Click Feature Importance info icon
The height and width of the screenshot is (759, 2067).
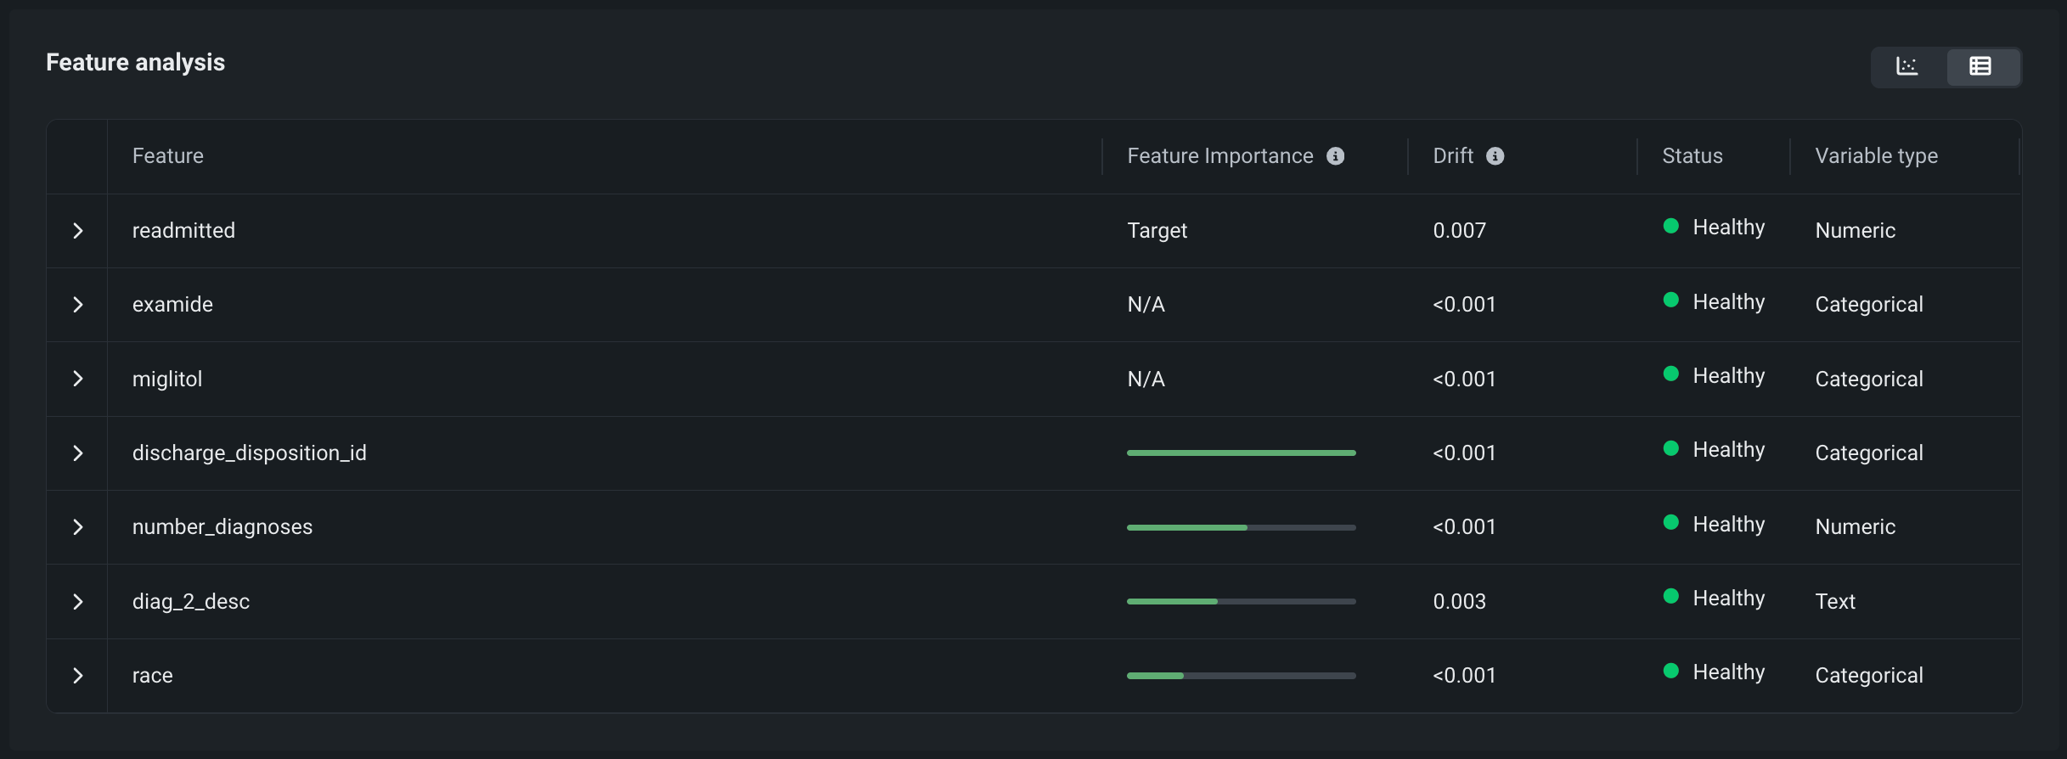(1336, 156)
